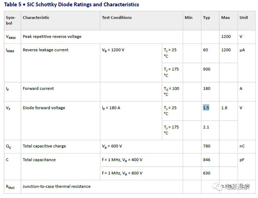
Task: Click the Typ column header
Action: click(x=206, y=17)
